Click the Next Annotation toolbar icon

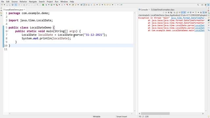[x=95, y=5]
